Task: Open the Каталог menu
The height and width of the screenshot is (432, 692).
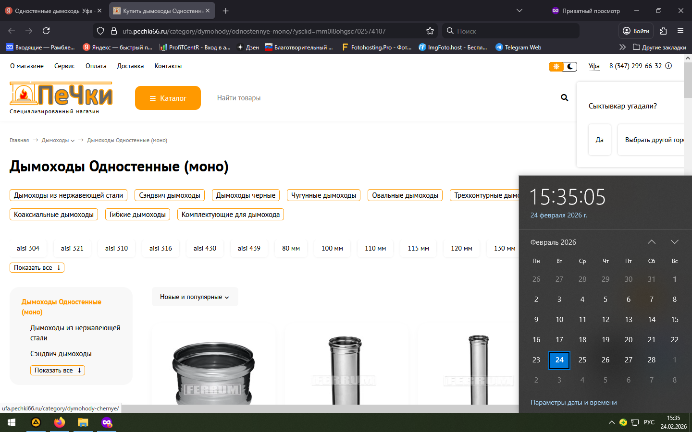Action: click(168, 98)
